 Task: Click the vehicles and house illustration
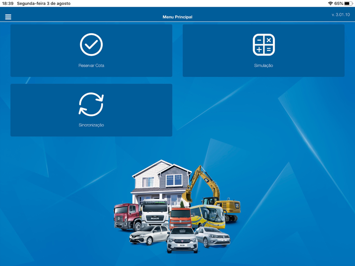[x=177, y=206]
